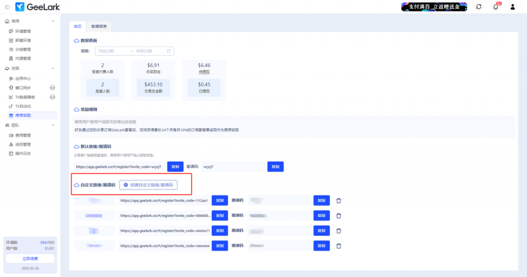Open TK自动化 in the sidebar

23,106
